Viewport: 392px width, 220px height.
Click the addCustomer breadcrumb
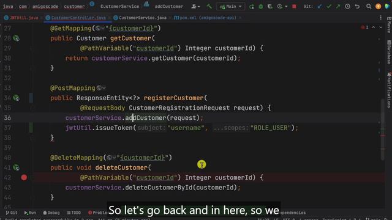[169, 7]
